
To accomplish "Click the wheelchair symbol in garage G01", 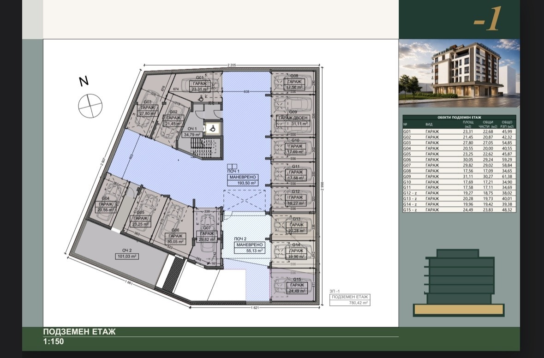I will click(x=200, y=99).
